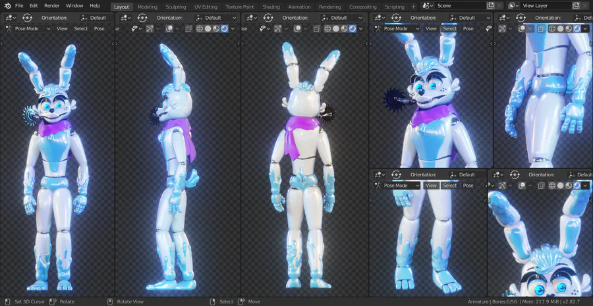Viewport: 593px width, 306px height.
Task: Open editor type menu in side-view viewport
Action: click(x=126, y=18)
